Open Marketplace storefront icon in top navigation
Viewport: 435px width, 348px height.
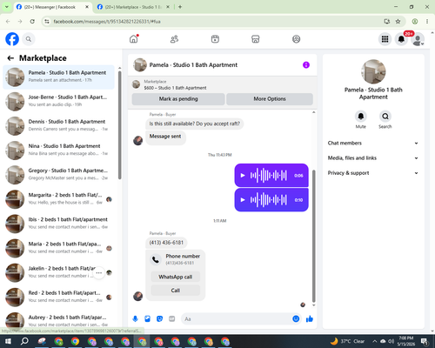click(256, 39)
